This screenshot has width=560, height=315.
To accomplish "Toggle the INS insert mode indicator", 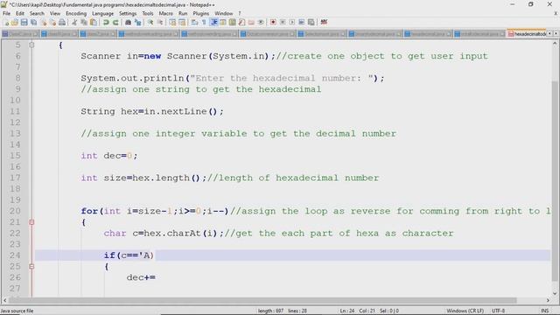I will point(544,311).
